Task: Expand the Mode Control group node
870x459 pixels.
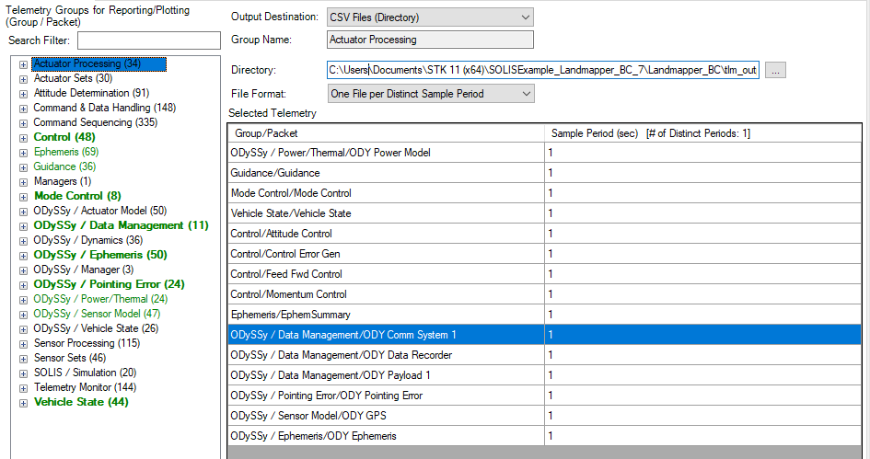Action: [x=23, y=197]
